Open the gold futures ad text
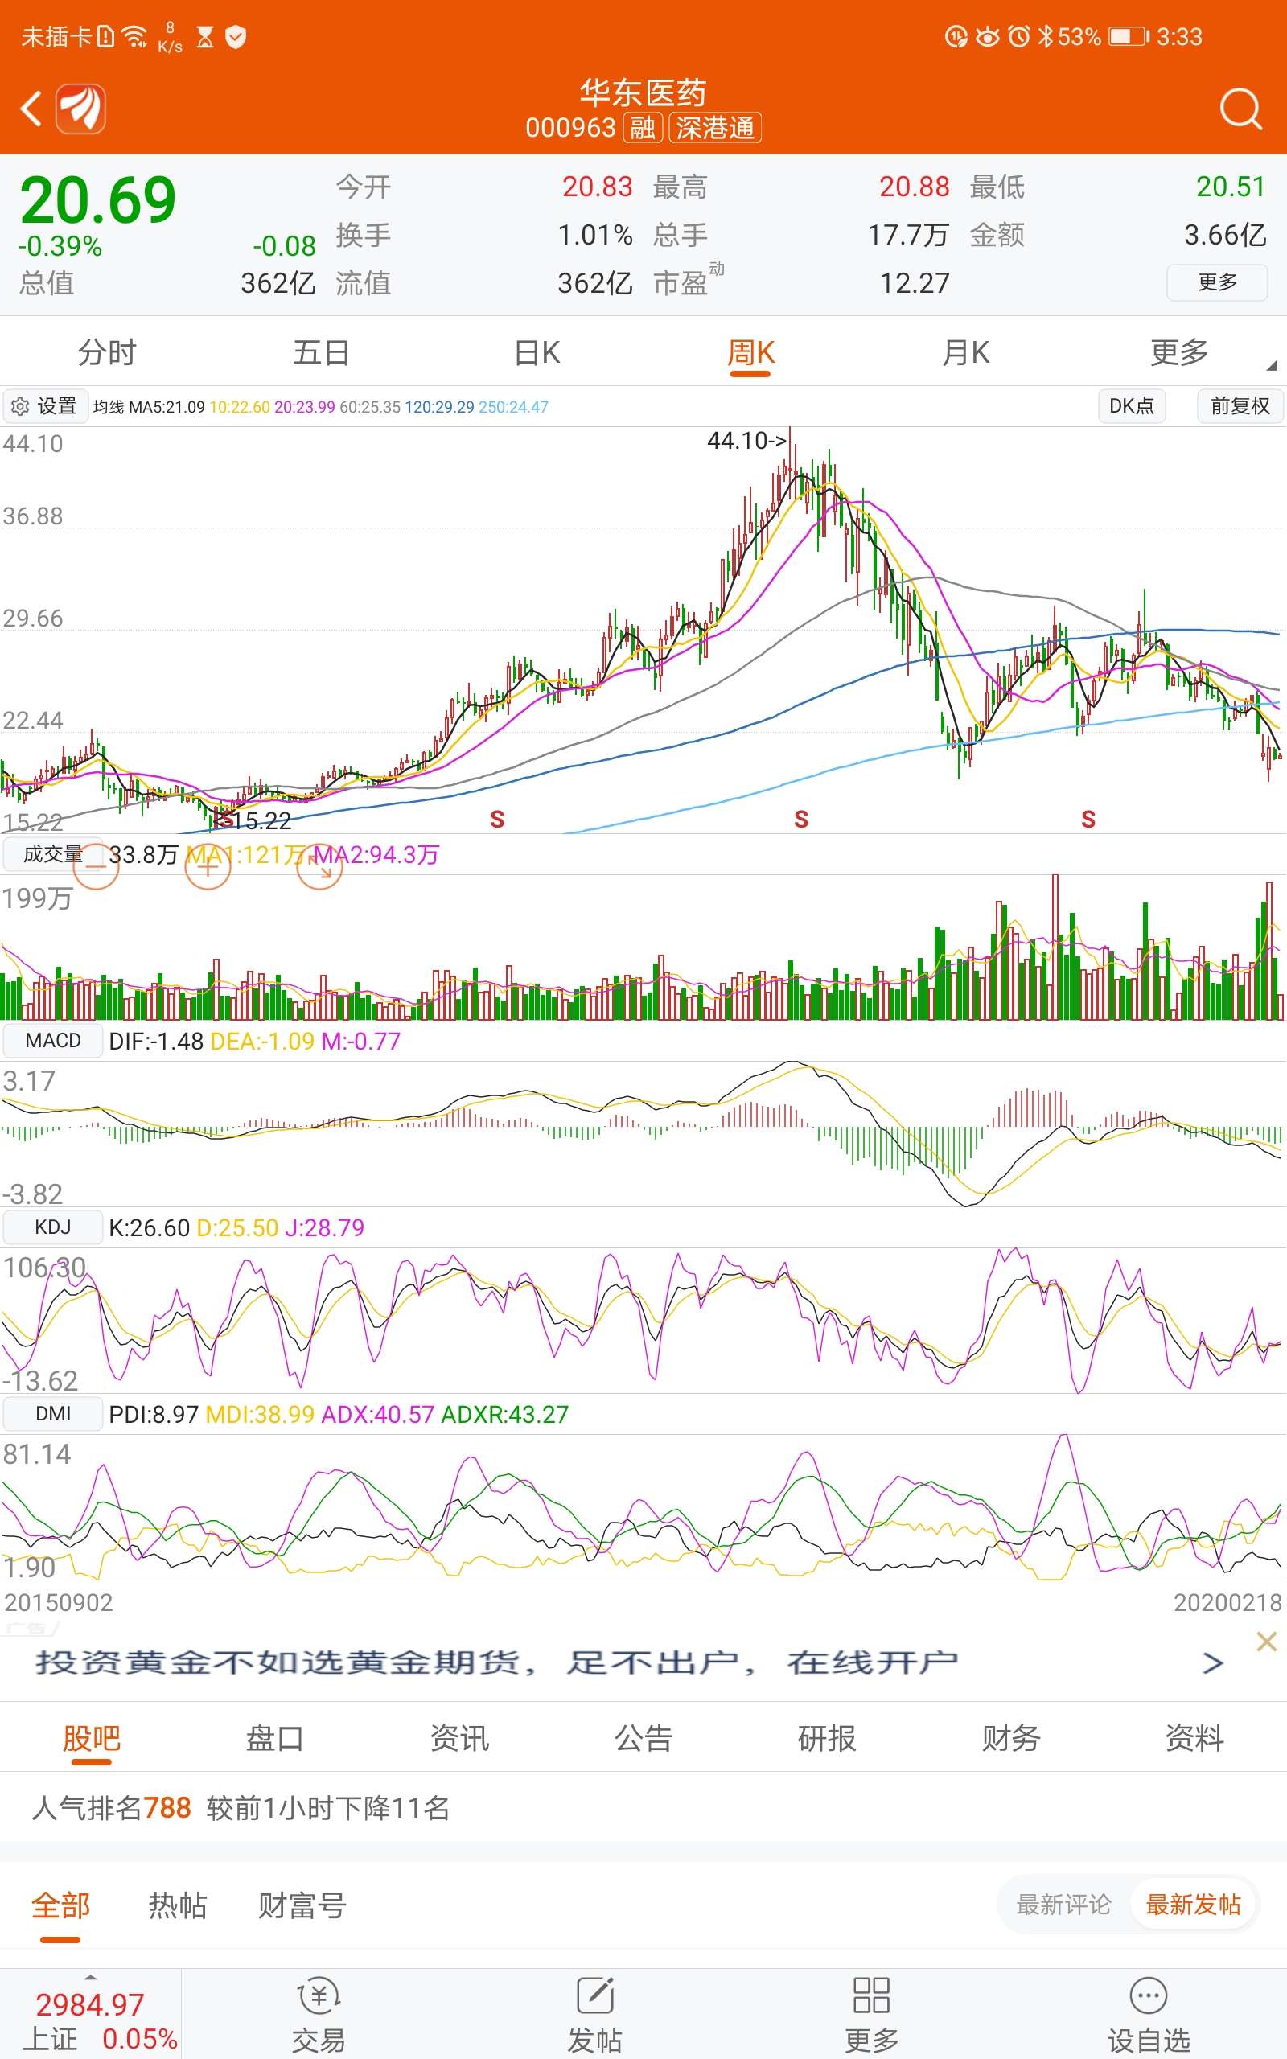This screenshot has height=2059, width=1287. (x=497, y=1662)
